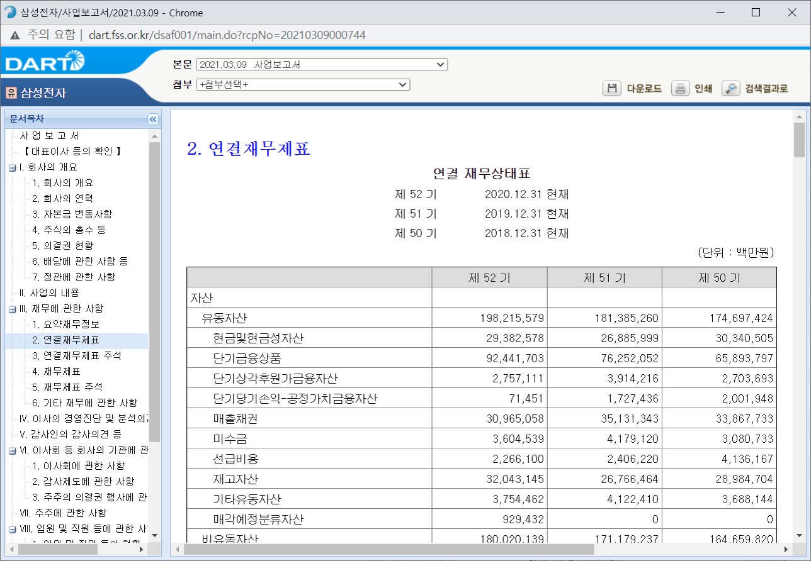
Task: Open 1. 회사의 개요 subsection
Action: pyautogui.click(x=62, y=183)
